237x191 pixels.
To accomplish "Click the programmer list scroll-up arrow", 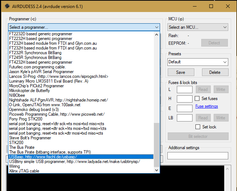I will click(x=156, y=35).
